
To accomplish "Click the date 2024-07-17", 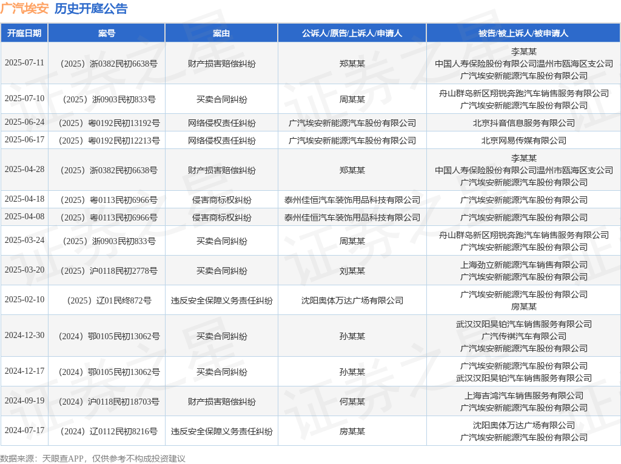I will coord(24,430).
